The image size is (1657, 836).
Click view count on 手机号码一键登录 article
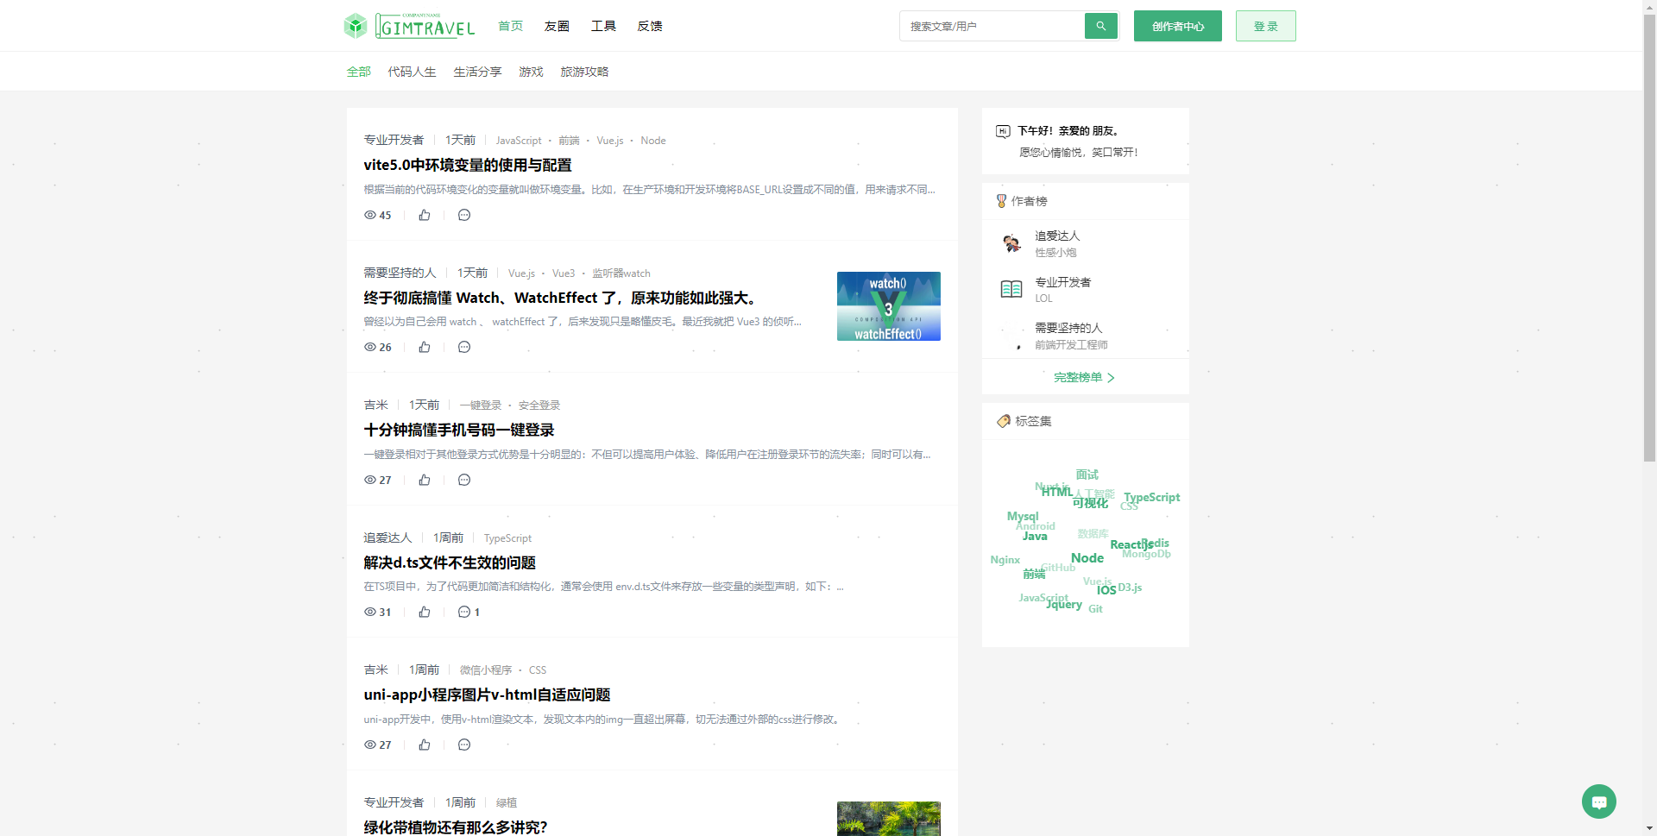point(378,480)
